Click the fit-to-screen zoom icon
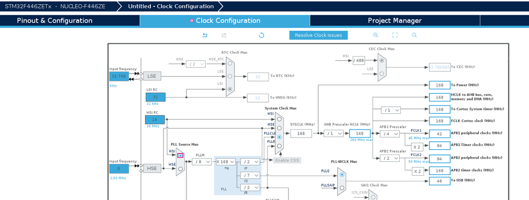The height and width of the screenshot is (200, 529). pos(395,35)
